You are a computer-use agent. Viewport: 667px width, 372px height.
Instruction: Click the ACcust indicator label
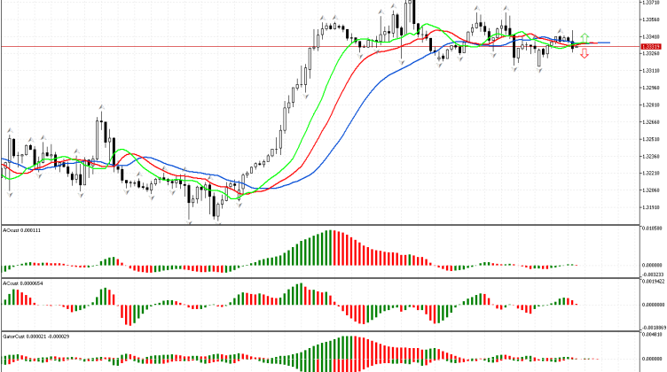(21, 283)
